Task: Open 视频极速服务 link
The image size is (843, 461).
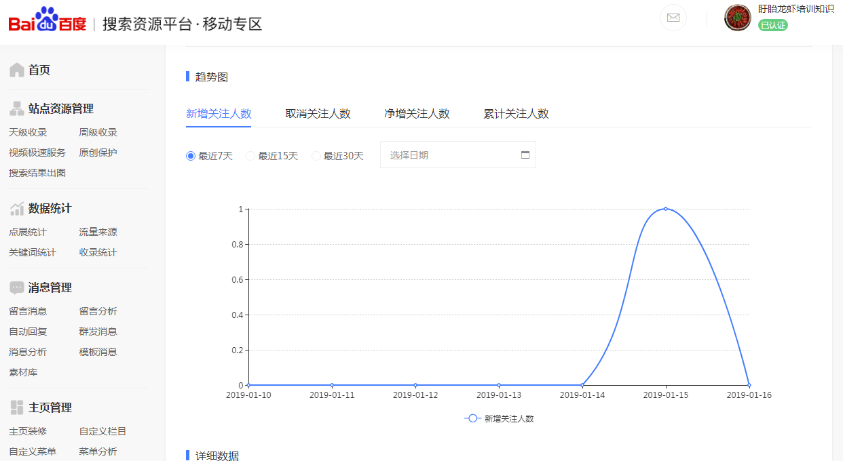Action: 37,153
